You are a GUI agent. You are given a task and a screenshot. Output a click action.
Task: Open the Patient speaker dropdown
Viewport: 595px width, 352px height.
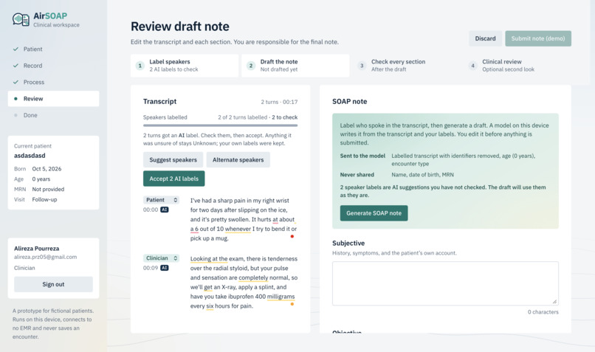(161, 200)
